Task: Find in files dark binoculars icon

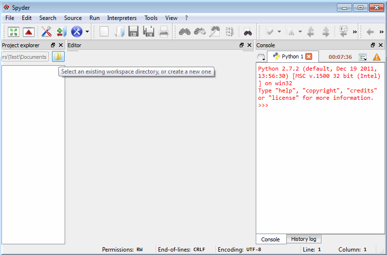Action: coord(248,32)
